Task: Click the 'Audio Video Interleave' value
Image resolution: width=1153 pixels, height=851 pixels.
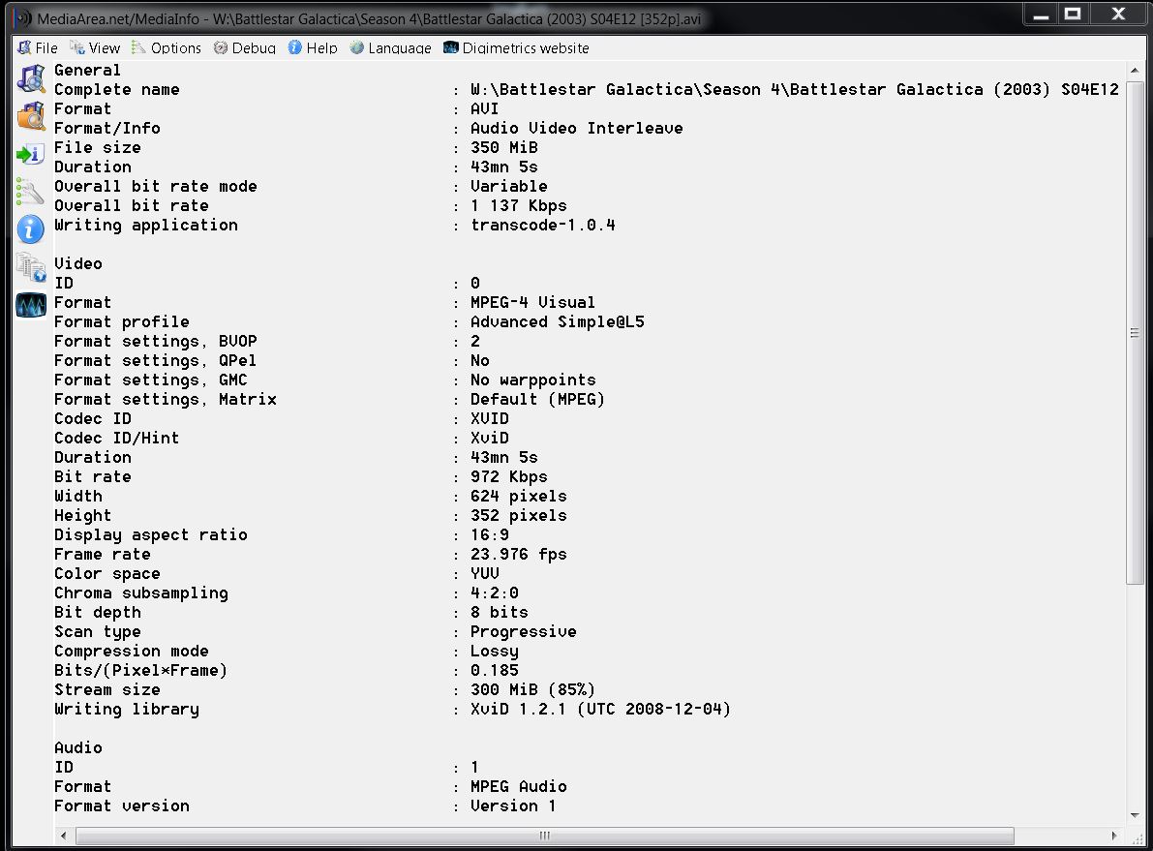Action: coord(577,128)
